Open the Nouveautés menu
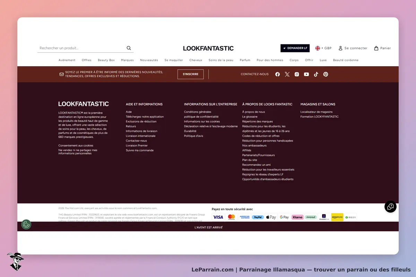Screen dimensions: 416x277 (x=149, y=60)
